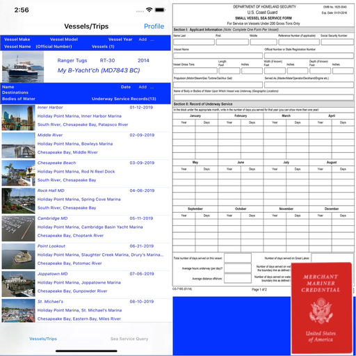Viewport: 356px width, 356px height.
Task: Click the 08-10-2019 trip date
Action: pyautogui.click(x=142, y=302)
